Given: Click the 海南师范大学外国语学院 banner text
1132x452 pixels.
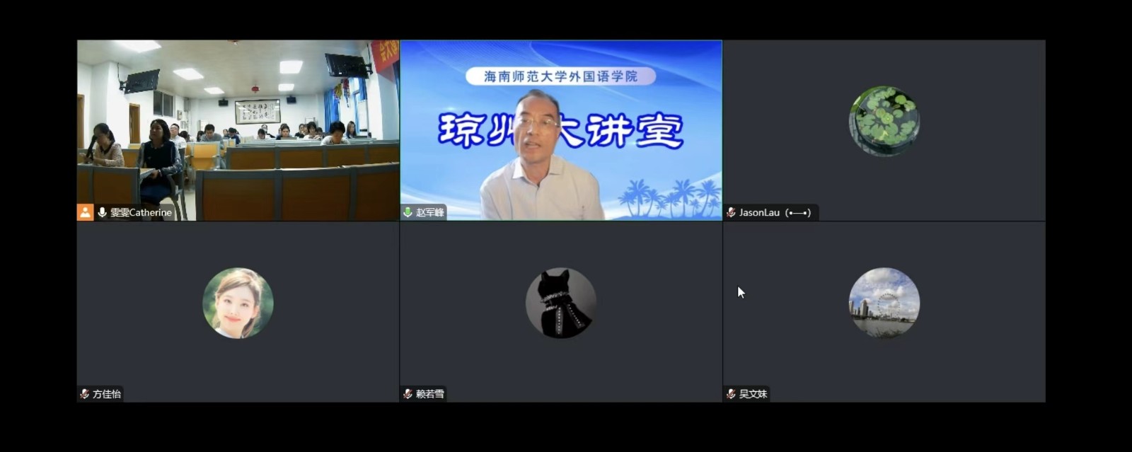Looking at the screenshot, I should pos(560,76).
